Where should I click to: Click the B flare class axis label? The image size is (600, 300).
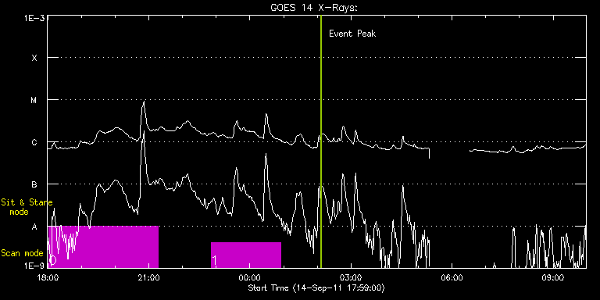point(34,184)
